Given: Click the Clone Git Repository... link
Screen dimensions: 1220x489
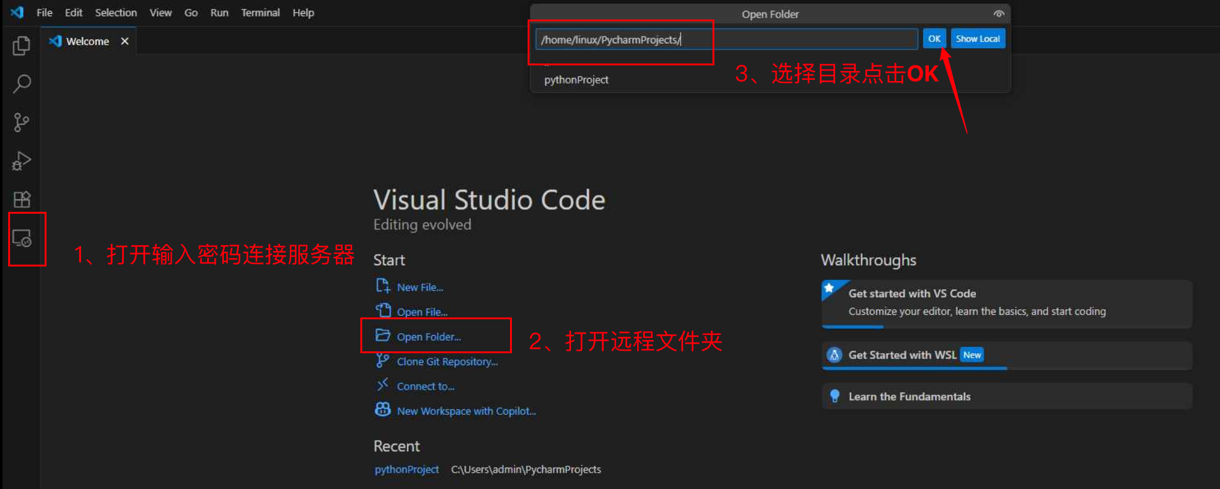Looking at the screenshot, I should point(446,361).
